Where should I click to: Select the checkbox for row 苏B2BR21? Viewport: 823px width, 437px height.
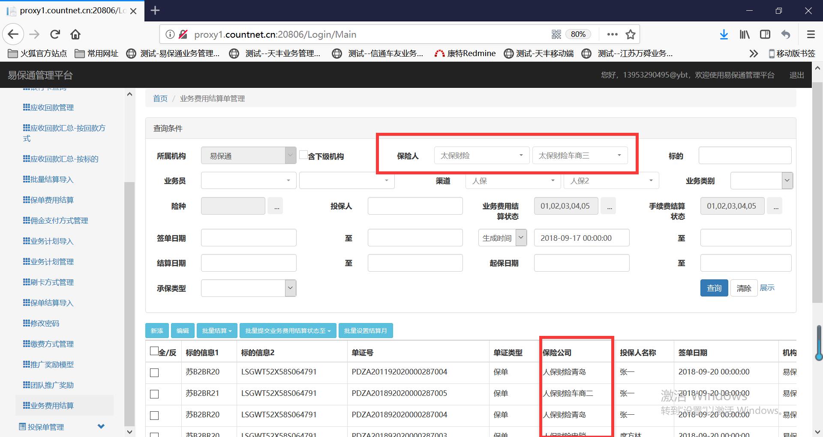154,394
